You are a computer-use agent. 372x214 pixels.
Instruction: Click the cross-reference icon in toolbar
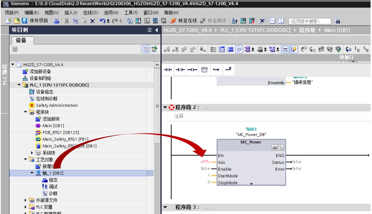pyautogui.click(x=262, y=21)
